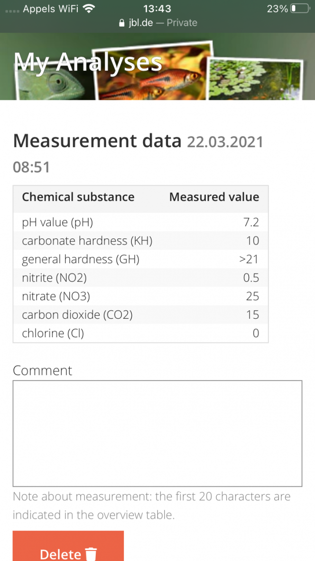Image resolution: width=315 pixels, height=561 pixels.
Task: Click the pond water lilies photo
Action: (x=255, y=79)
